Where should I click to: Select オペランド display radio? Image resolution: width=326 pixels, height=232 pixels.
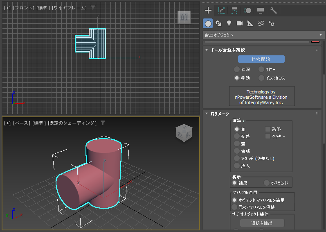(x=266, y=183)
